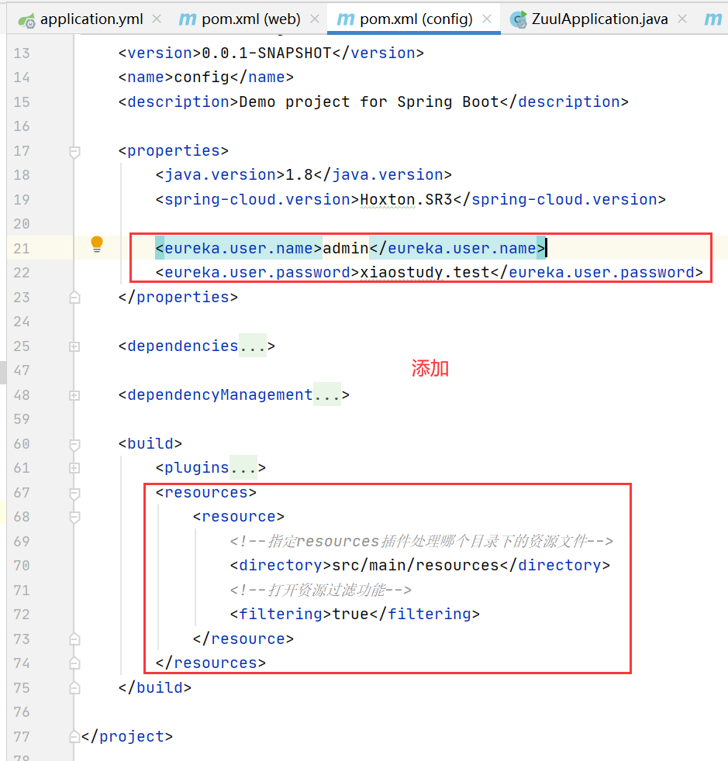The height and width of the screenshot is (761, 728).
Task: Click the eureka user name value admin
Action: pyautogui.click(x=346, y=248)
